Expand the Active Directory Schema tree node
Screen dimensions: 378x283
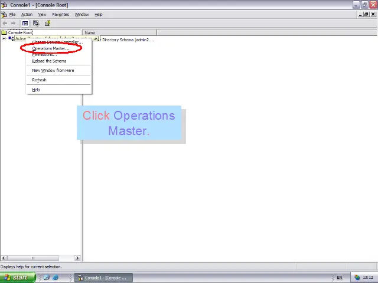[4, 39]
